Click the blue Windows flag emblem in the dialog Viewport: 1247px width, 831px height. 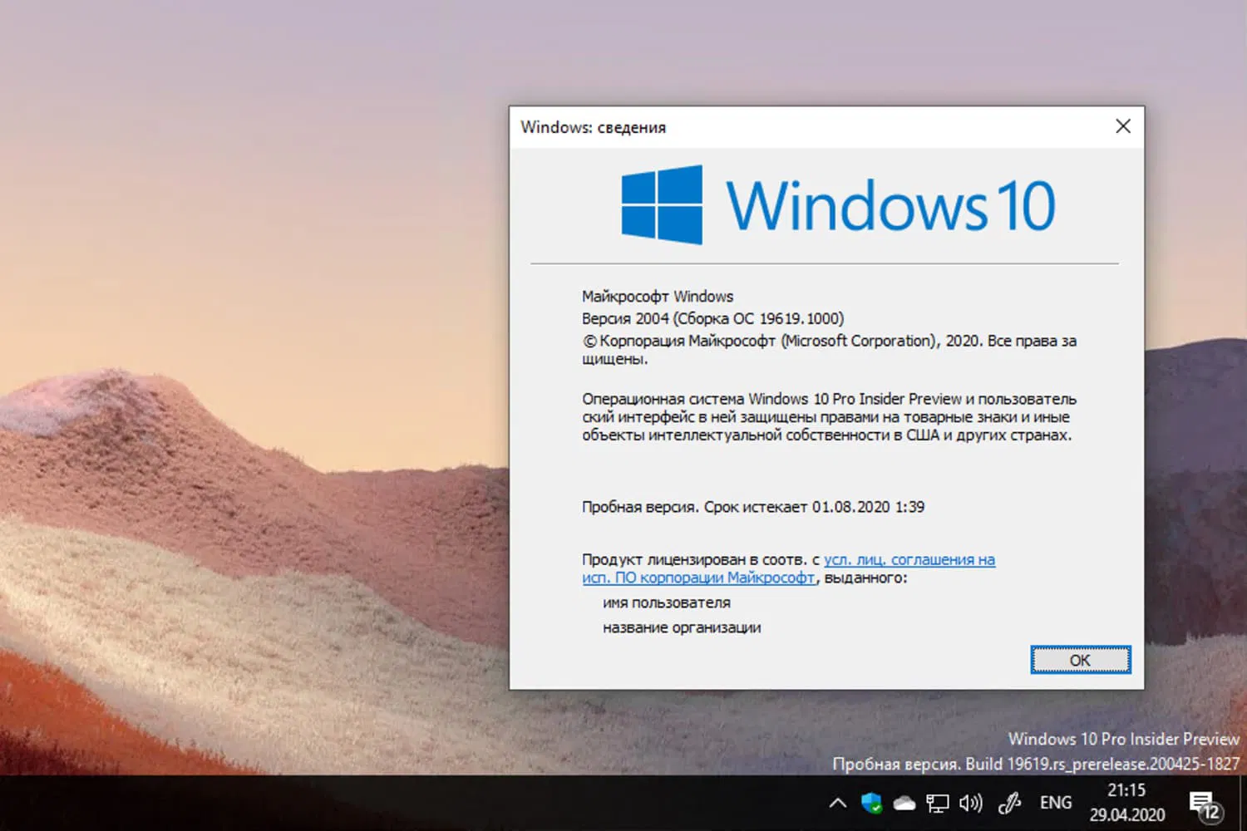662,204
